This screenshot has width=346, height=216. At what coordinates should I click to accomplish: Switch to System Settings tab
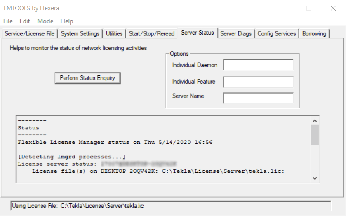click(80, 33)
